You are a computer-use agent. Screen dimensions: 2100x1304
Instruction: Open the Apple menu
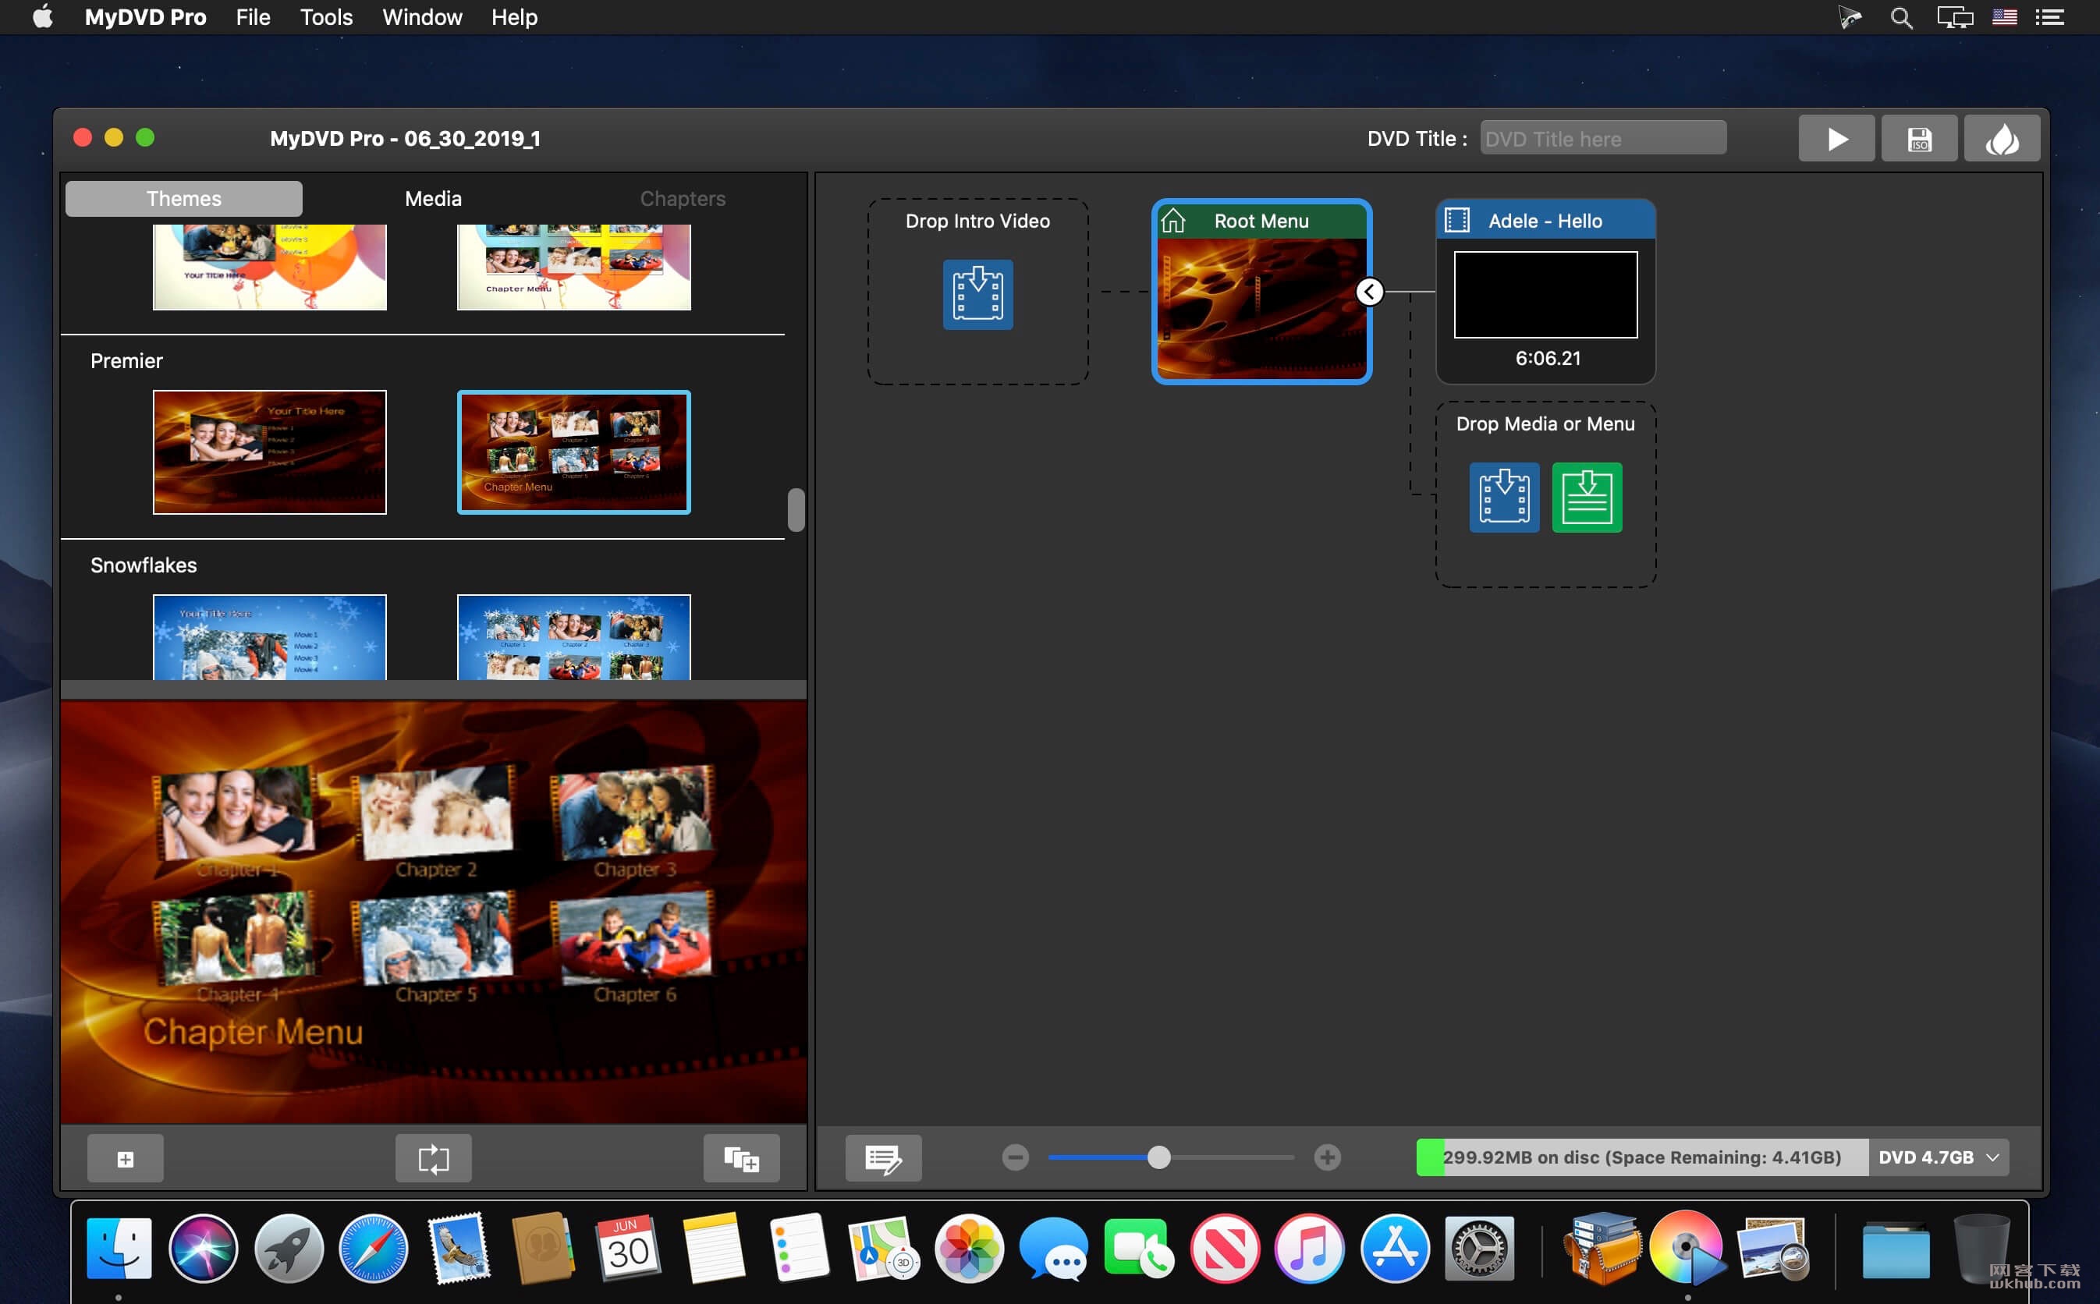(42, 16)
